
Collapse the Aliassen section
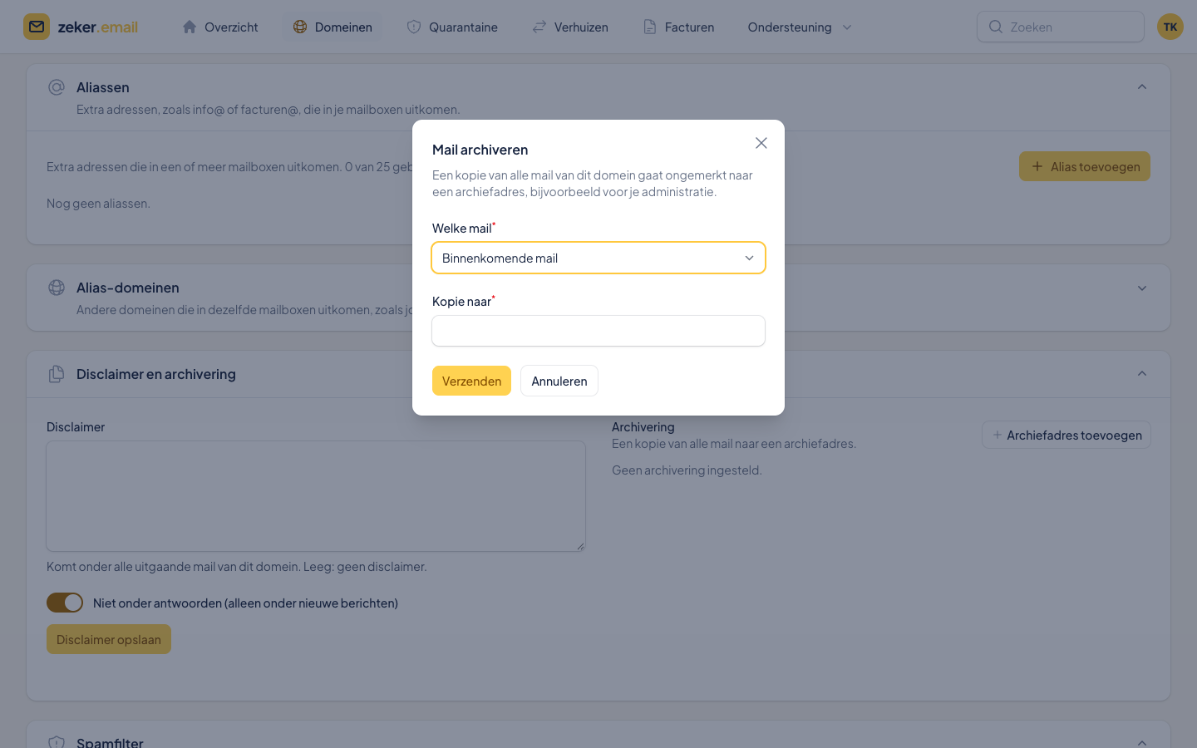tap(1142, 87)
